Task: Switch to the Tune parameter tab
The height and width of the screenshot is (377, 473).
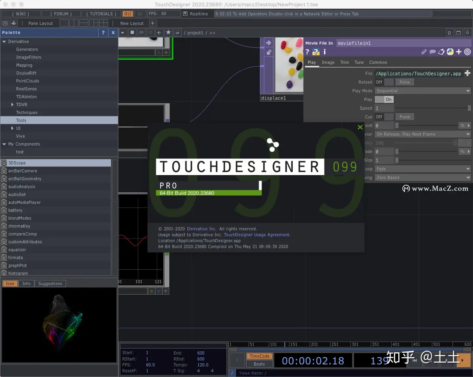Action: (x=359, y=62)
